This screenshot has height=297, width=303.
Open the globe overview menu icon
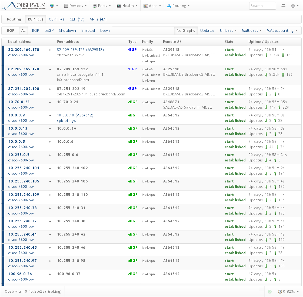coord(52,6)
